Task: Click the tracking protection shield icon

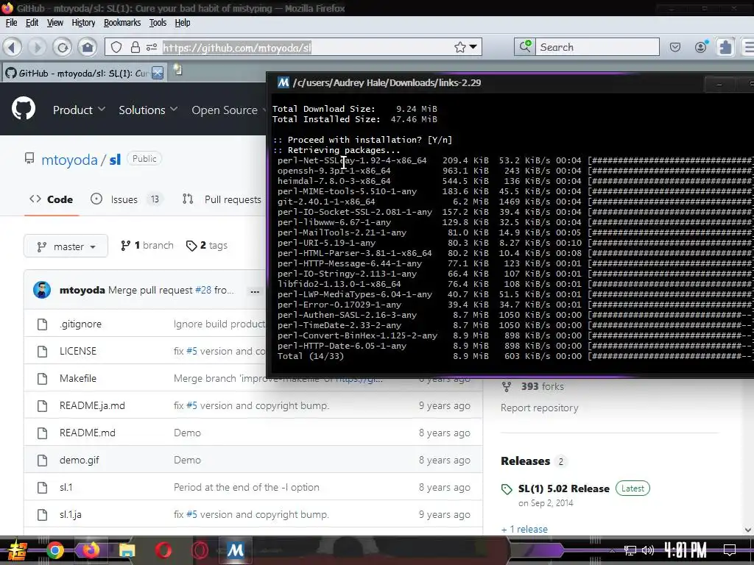Action: click(x=116, y=47)
